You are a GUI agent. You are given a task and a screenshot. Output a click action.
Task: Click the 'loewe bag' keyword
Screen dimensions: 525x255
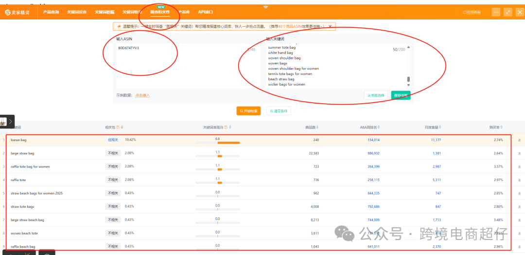click(18, 140)
